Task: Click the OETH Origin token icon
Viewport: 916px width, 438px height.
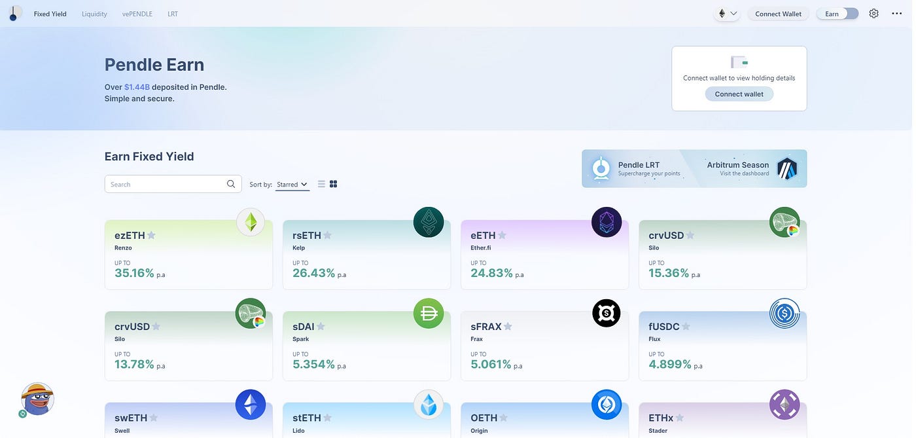Action: point(607,405)
